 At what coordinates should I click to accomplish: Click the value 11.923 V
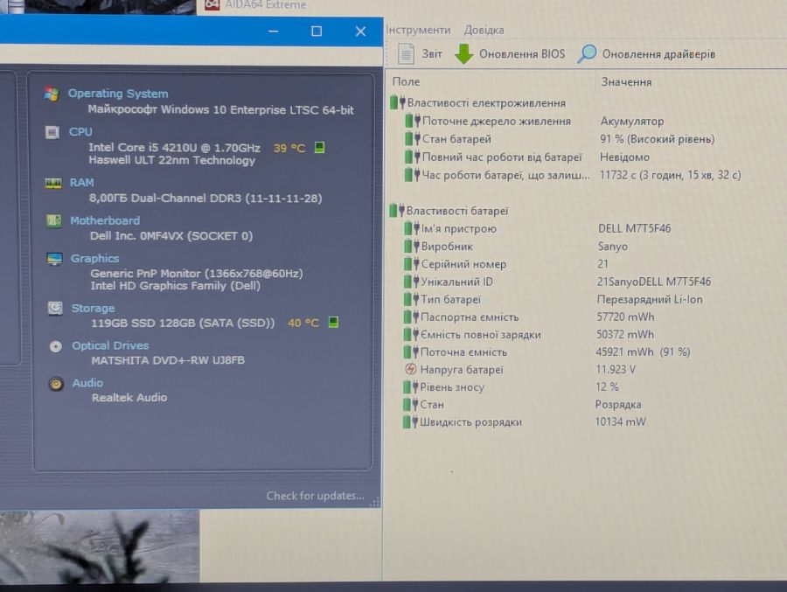pos(616,370)
